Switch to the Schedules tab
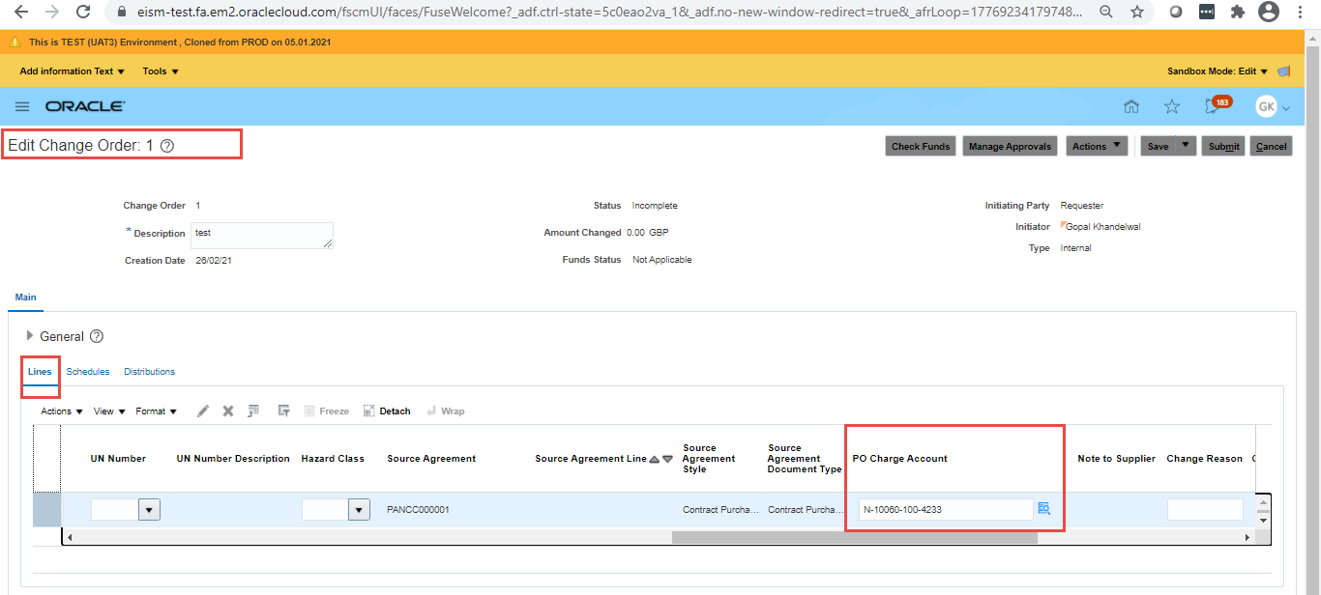The image size is (1321, 595). tap(88, 371)
